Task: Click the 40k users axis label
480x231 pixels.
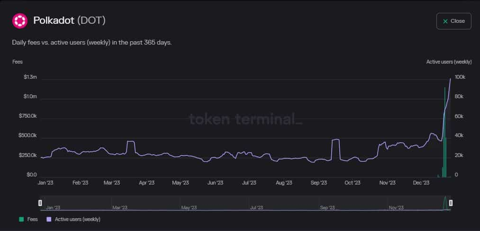Action: pyautogui.click(x=459, y=136)
